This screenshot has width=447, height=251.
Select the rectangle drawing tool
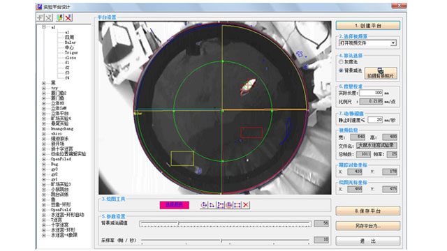tap(237, 205)
